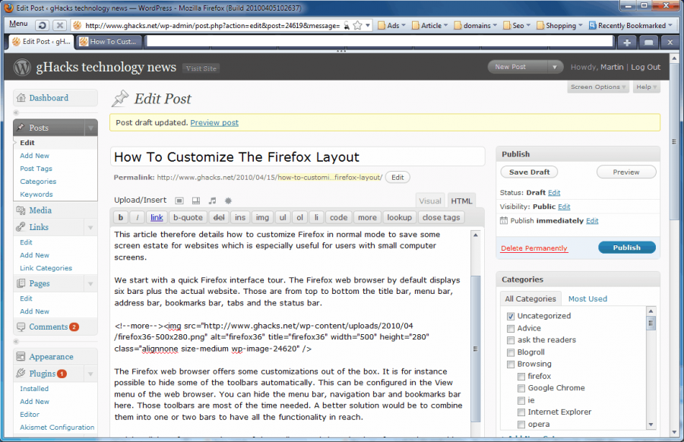This screenshot has width=684, height=442.
Task: Expand the Screen Options panel
Action: point(597,87)
